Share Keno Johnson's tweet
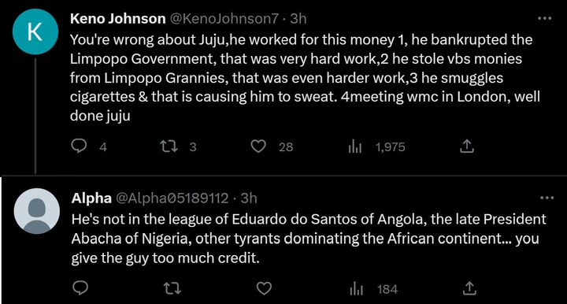 coord(466,146)
